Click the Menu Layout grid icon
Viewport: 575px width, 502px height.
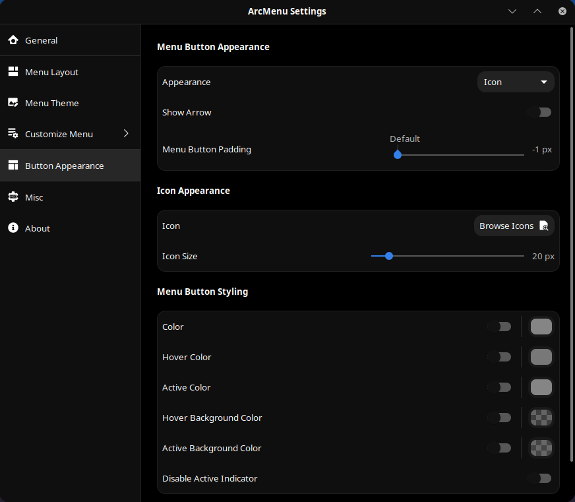(x=13, y=71)
